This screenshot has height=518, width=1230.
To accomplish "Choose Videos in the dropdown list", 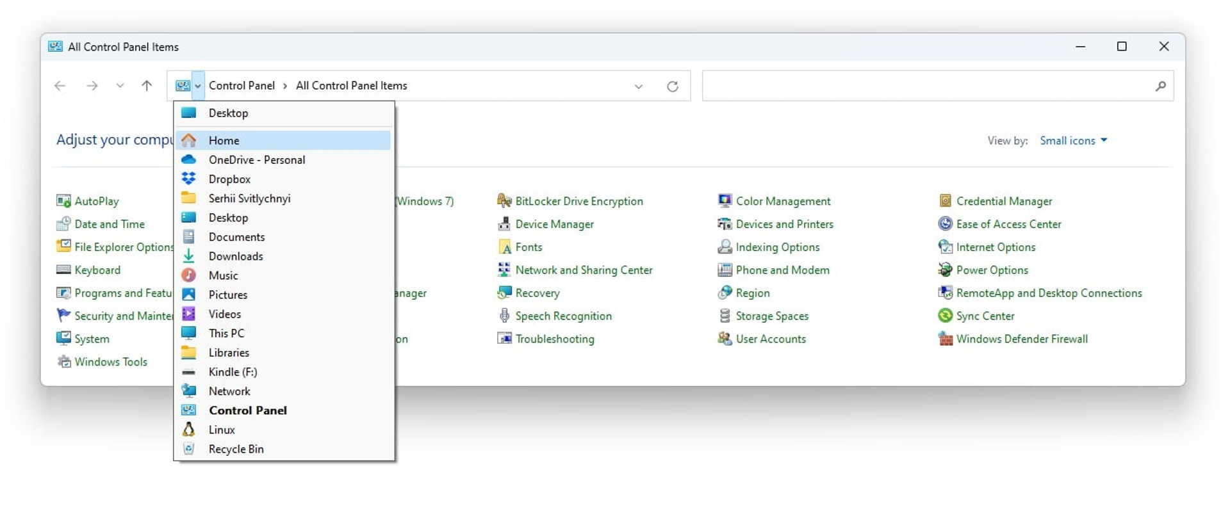I will coord(284,314).
